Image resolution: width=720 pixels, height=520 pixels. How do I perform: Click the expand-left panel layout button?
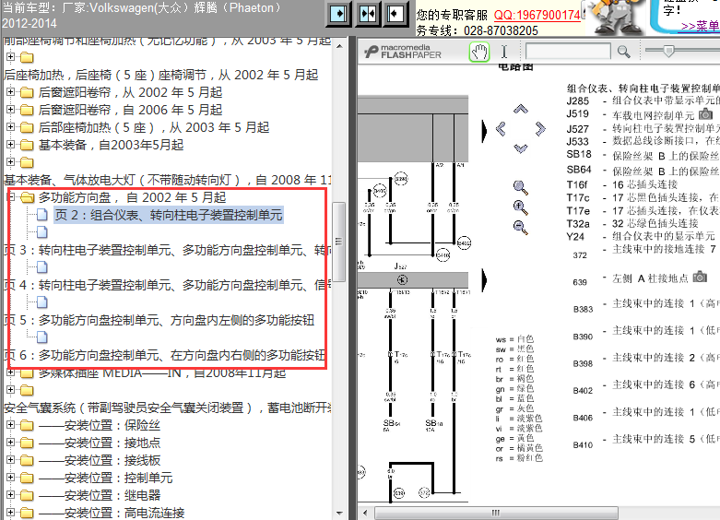395,13
